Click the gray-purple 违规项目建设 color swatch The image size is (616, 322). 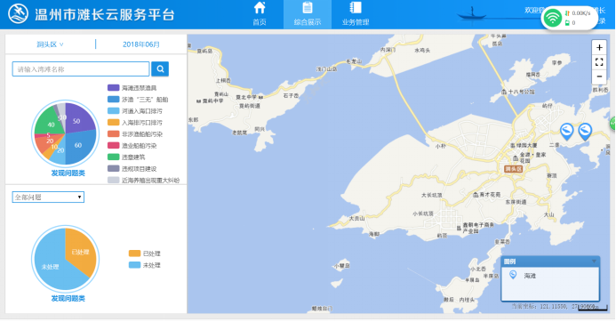point(113,168)
